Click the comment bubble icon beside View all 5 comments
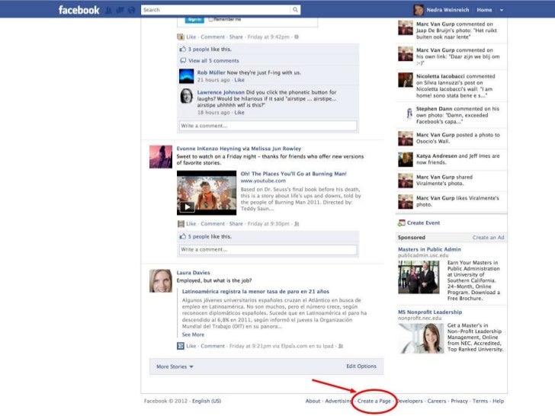This screenshot has width=555, height=416. click(183, 60)
